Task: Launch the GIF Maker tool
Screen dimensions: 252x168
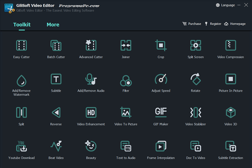Action: pyautogui.click(x=161, y=113)
